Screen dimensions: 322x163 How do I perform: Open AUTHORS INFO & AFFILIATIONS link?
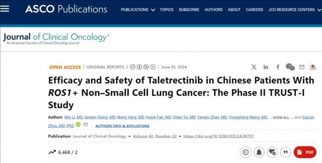coord(122,126)
